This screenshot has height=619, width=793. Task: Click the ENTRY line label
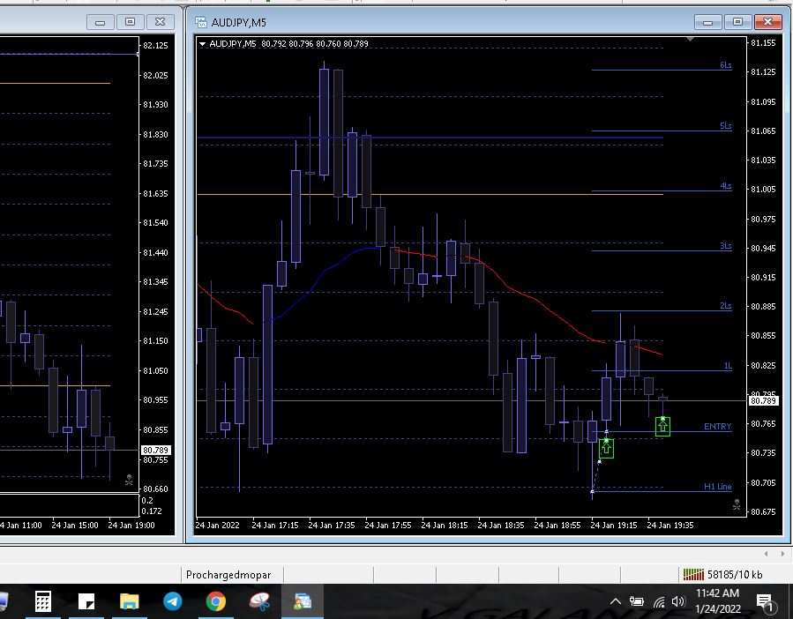coord(717,427)
